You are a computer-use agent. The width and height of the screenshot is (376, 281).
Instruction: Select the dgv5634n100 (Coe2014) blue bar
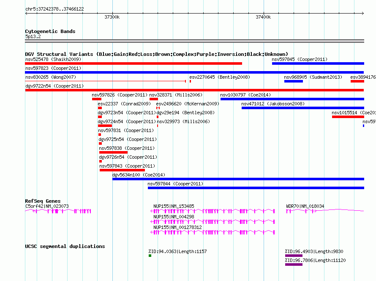(238, 179)
